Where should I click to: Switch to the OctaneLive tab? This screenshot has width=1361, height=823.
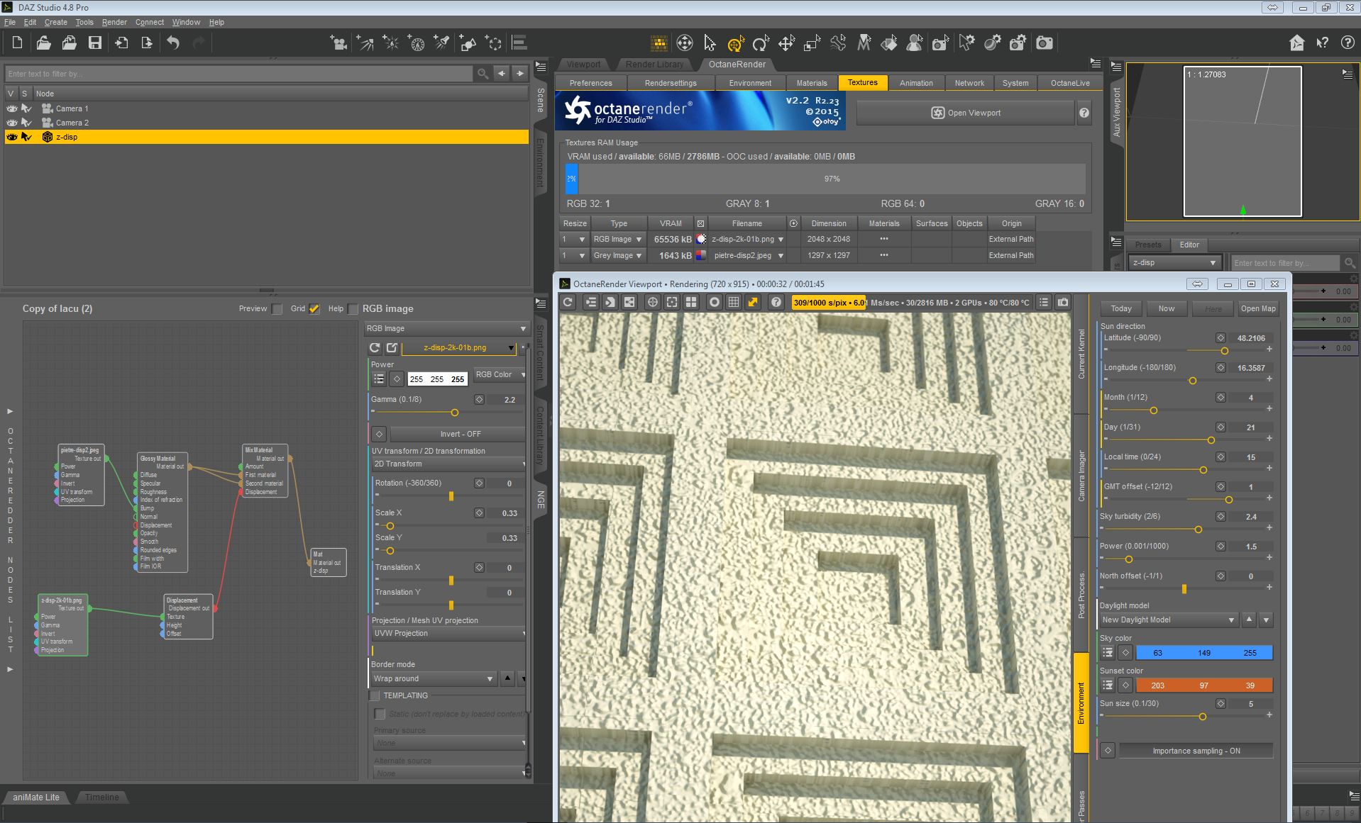click(1070, 83)
